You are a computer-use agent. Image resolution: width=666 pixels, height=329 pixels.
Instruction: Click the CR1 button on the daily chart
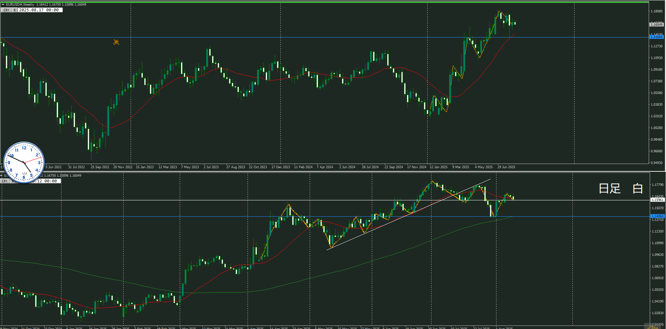coord(5,181)
